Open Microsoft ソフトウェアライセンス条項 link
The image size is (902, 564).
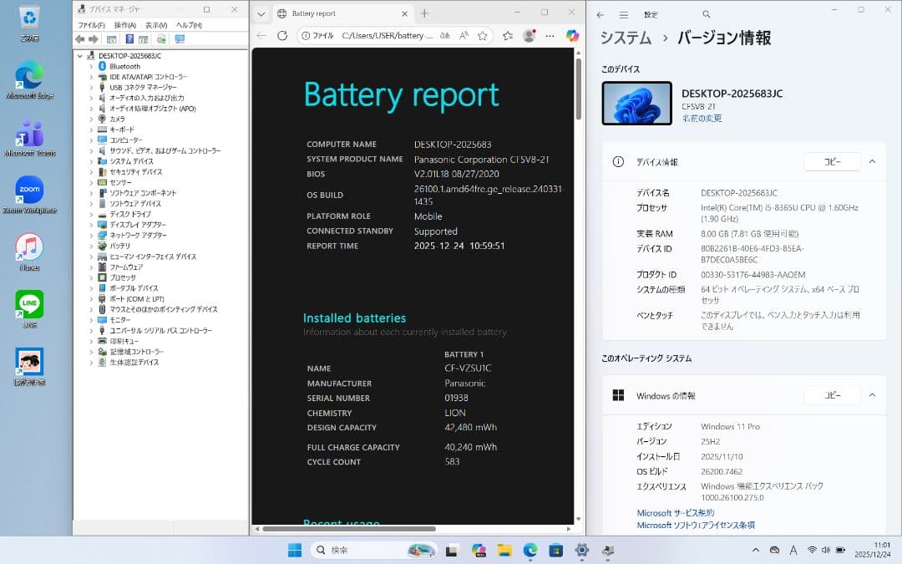[x=696, y=526]
